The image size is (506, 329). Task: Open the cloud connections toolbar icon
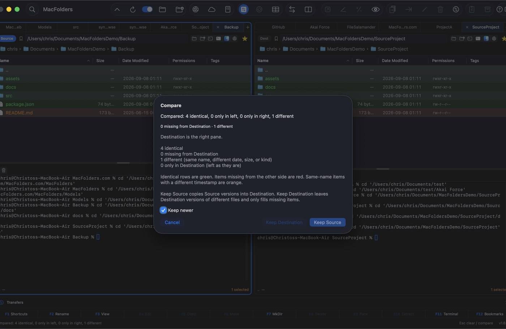[212, 9]
